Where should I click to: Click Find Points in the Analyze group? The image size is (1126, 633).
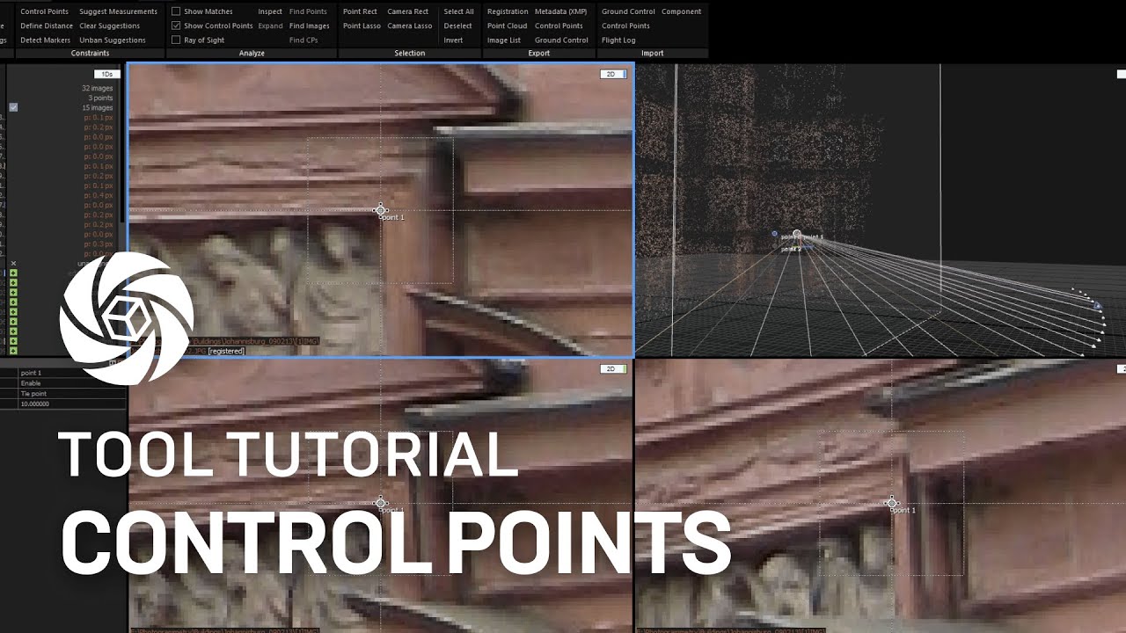point(308,11)
